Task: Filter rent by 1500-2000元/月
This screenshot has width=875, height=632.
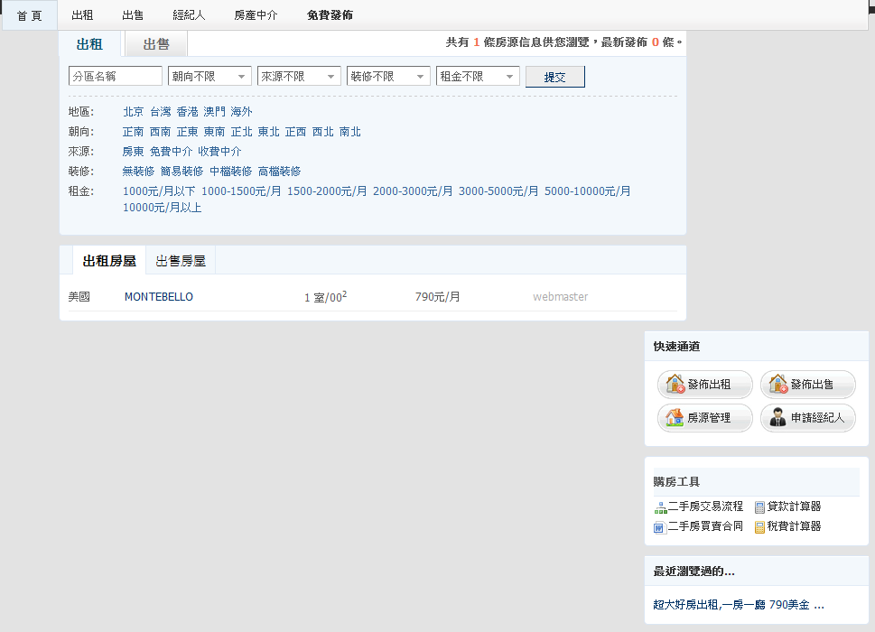Action: (327, 191)
